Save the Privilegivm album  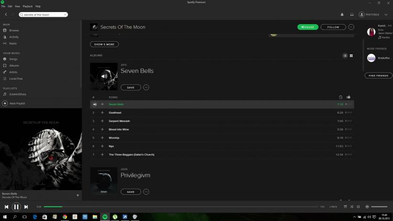(x=130, y=192)
